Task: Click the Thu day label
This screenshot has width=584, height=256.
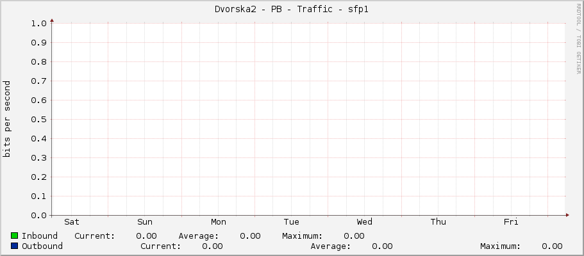Action: pos(438,222)
